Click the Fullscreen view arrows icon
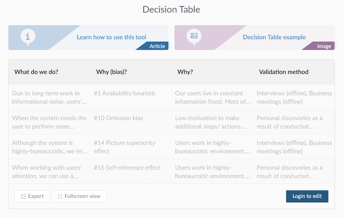Image resolution: width=344 pixels, height=217 pixels. click(60, 196)
